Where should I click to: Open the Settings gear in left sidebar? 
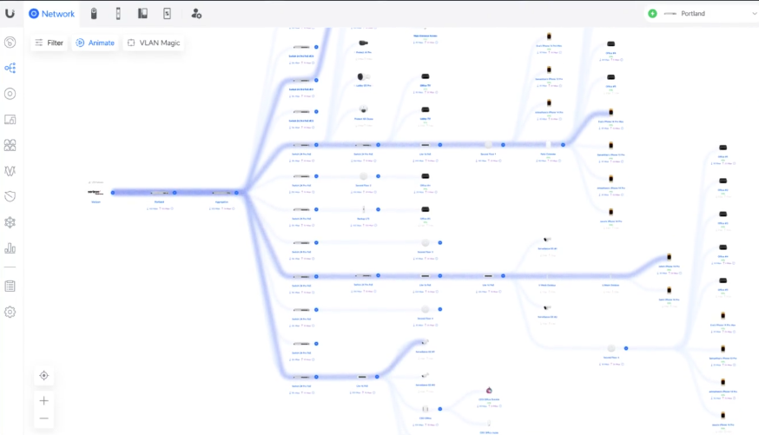coord(10,312)
